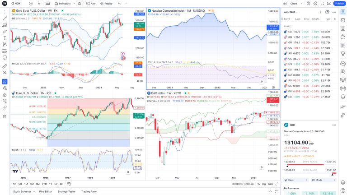Open the Alerts alarm clock panel
This screenshot has height=195, width=347.
343,20
